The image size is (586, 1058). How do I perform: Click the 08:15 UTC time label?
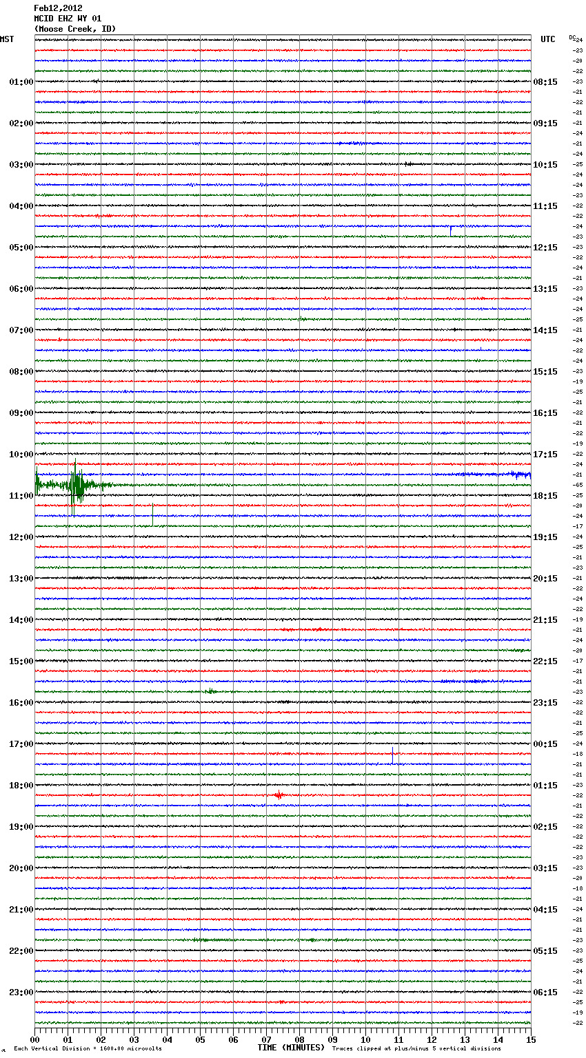pyautogui.click(x=545, y=82)
